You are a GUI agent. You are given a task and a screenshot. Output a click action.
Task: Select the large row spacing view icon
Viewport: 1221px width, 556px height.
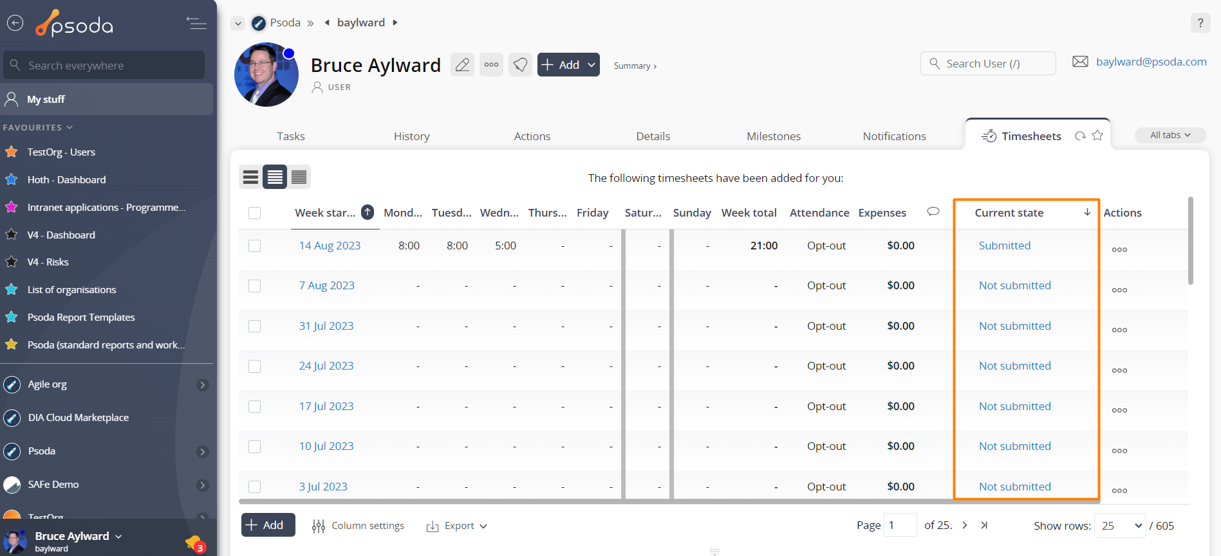tap(251, 177)
